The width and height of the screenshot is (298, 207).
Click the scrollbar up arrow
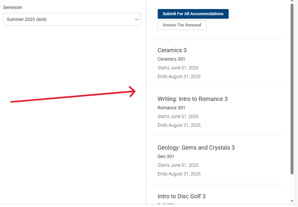click(x=292, y=2)
